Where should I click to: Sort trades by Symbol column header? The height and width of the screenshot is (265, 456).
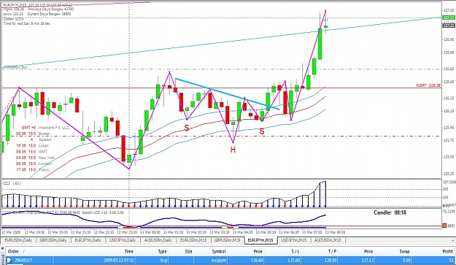pos(218,251)
